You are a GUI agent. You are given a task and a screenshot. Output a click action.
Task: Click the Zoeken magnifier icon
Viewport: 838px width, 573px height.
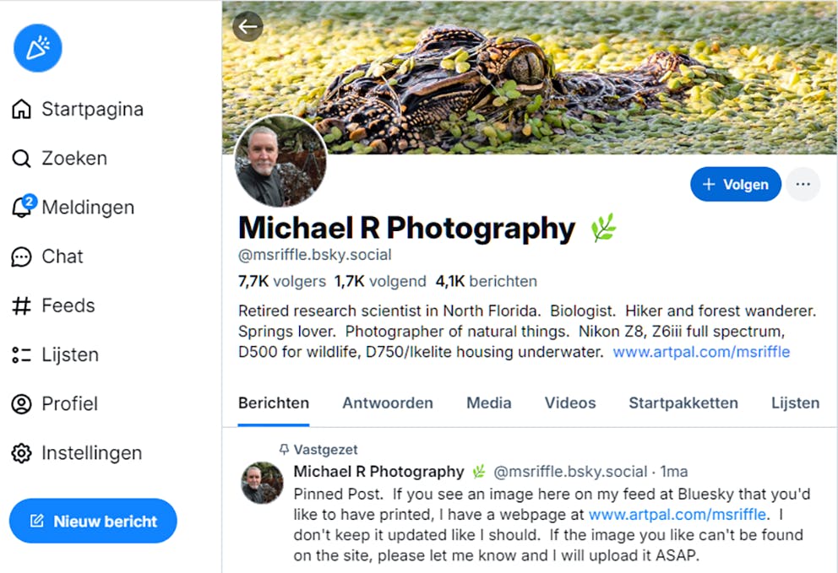(21, 159)
